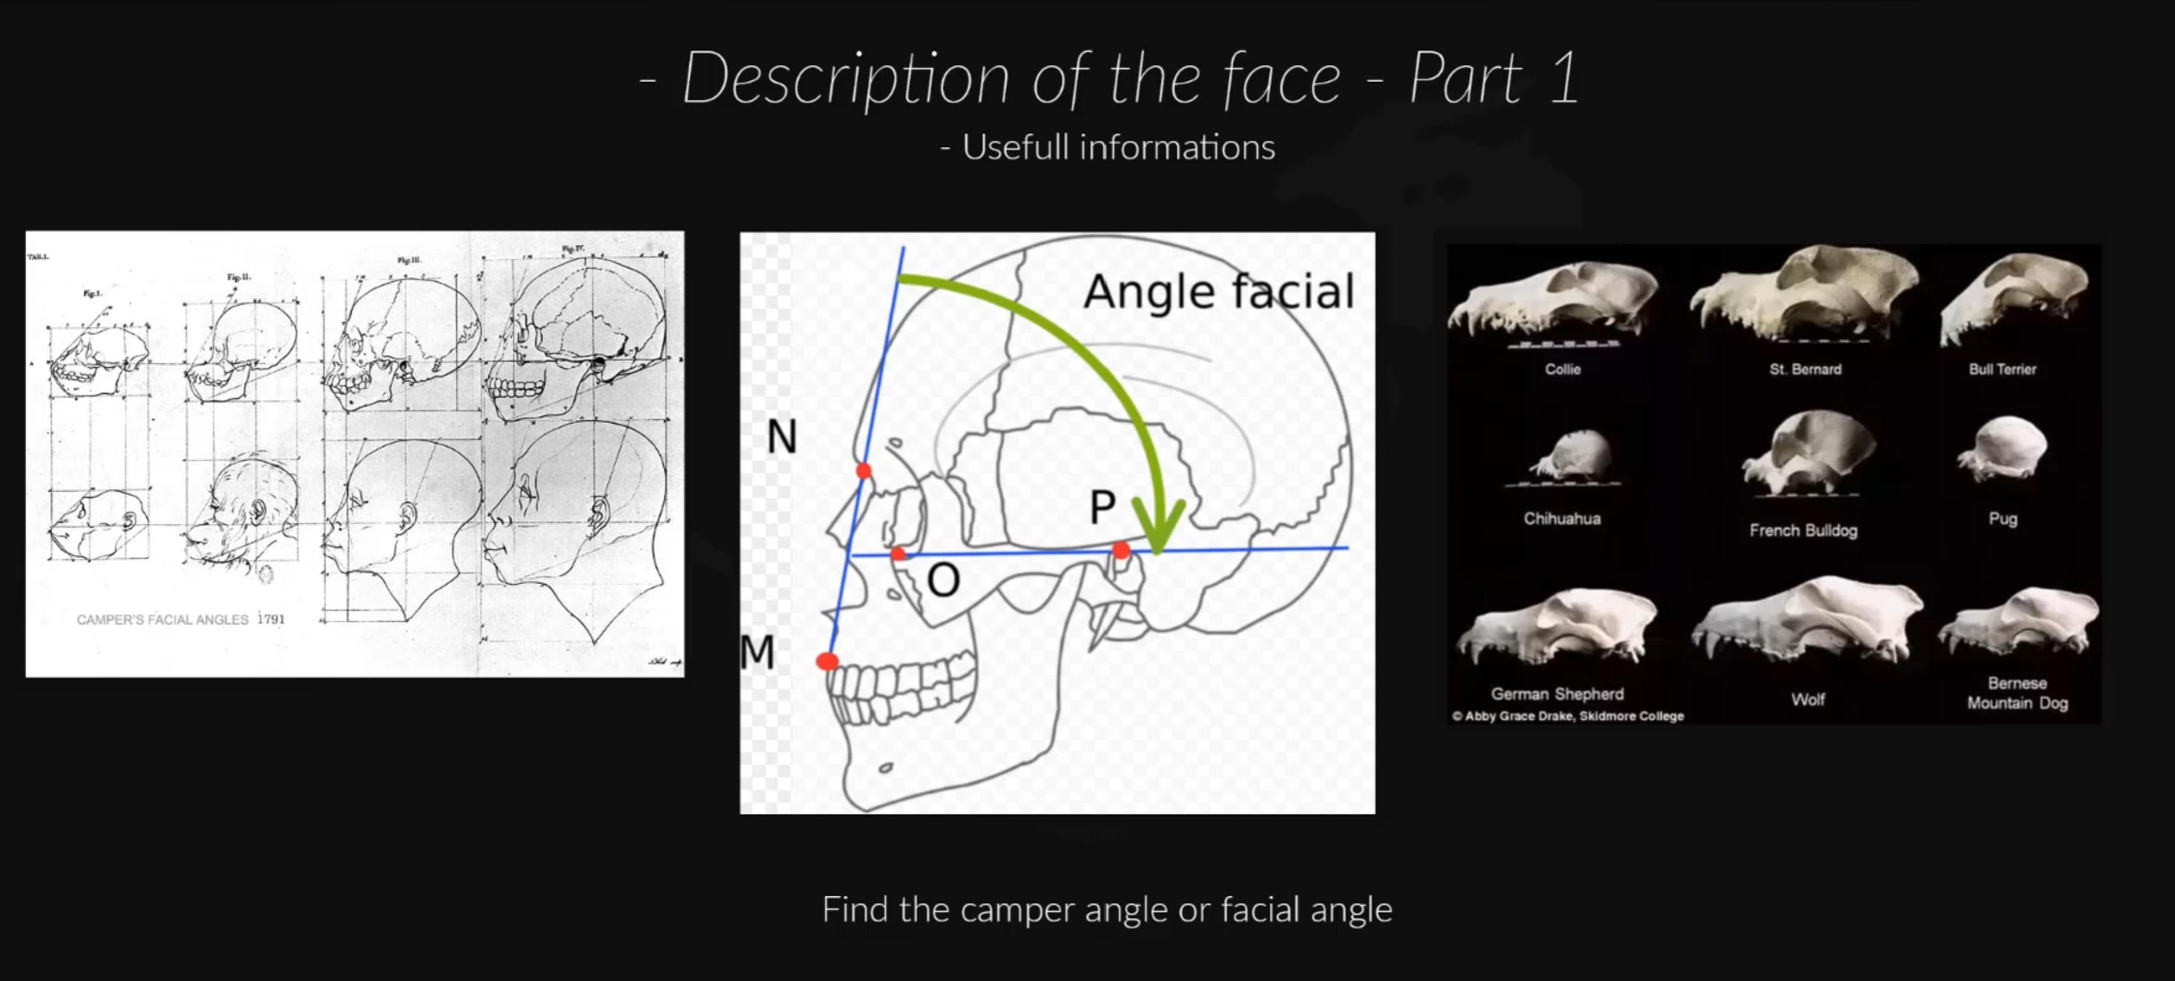Click the 'CAMPER'S FACIAL ANGLES 1791' caption

[x=181, y=619]
